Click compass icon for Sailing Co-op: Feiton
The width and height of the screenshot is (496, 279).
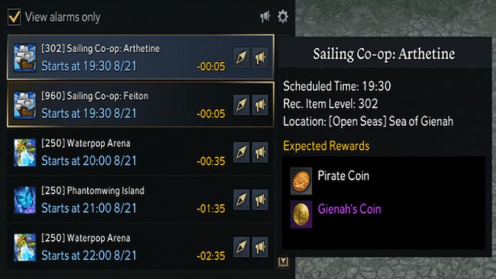[241, 105]
